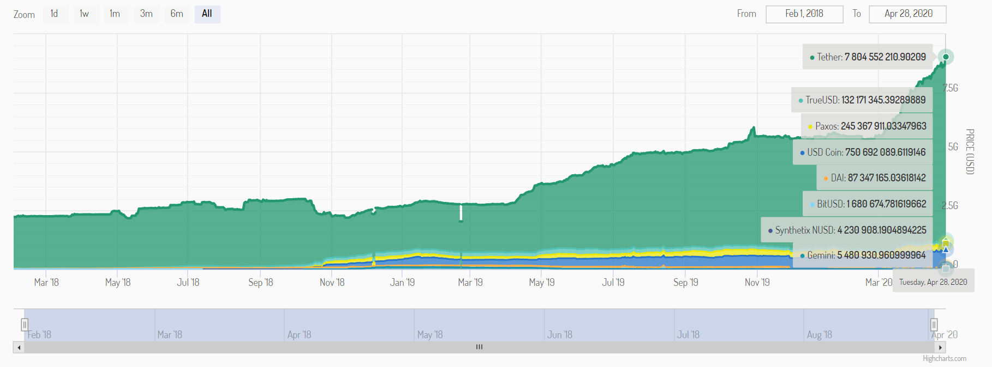The height and width of the screenshot is (367, 992).
Task: Click the May '19 axis label
Action: [x=542, y=283]
